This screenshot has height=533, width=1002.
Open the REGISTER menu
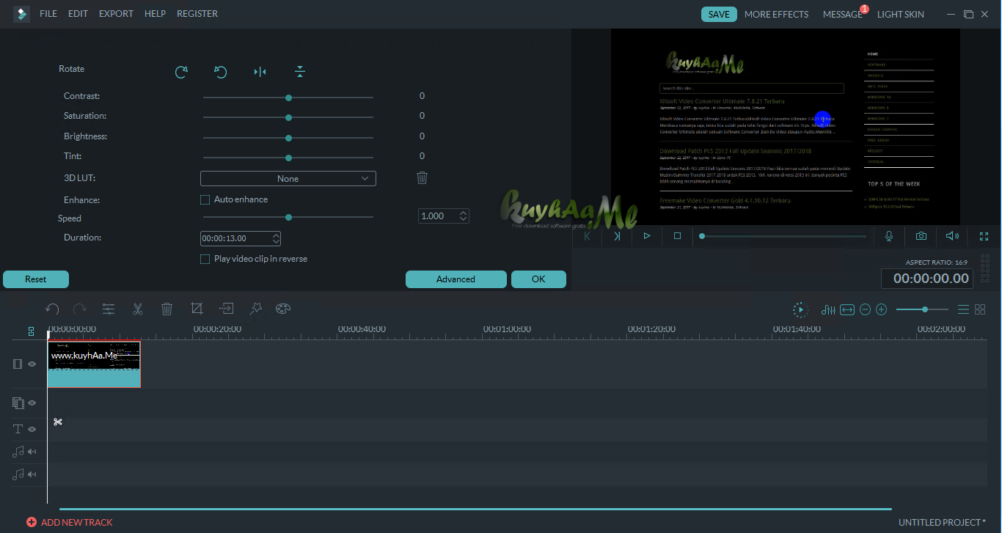click(x=197, y=14)
